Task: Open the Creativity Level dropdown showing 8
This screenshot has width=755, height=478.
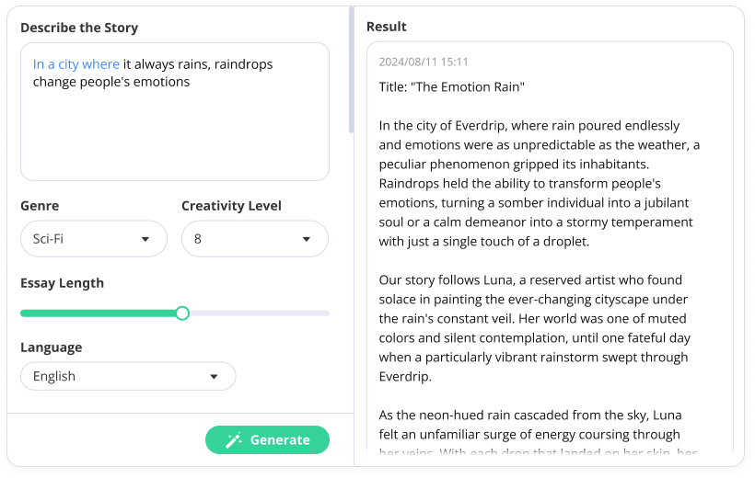Action: point(255,239)
